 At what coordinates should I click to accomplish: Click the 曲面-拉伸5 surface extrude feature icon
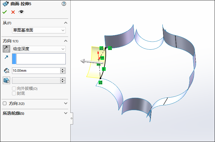point(6,4)
